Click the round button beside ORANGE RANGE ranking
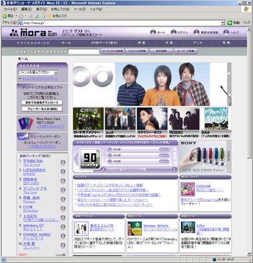Viewport: 253px width, 263px height. 63,236
